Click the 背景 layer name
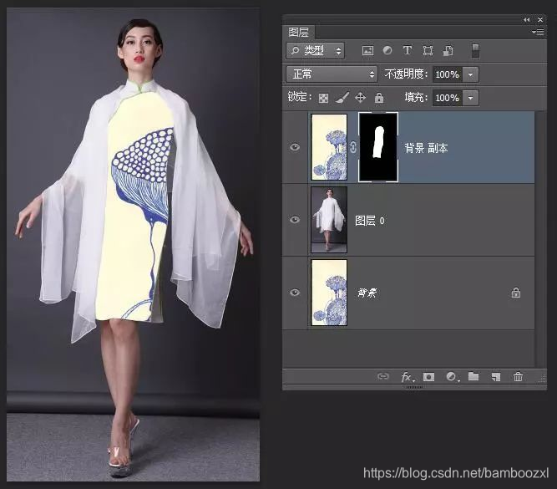This screenshot has width=557, height=489. point(367,293)
